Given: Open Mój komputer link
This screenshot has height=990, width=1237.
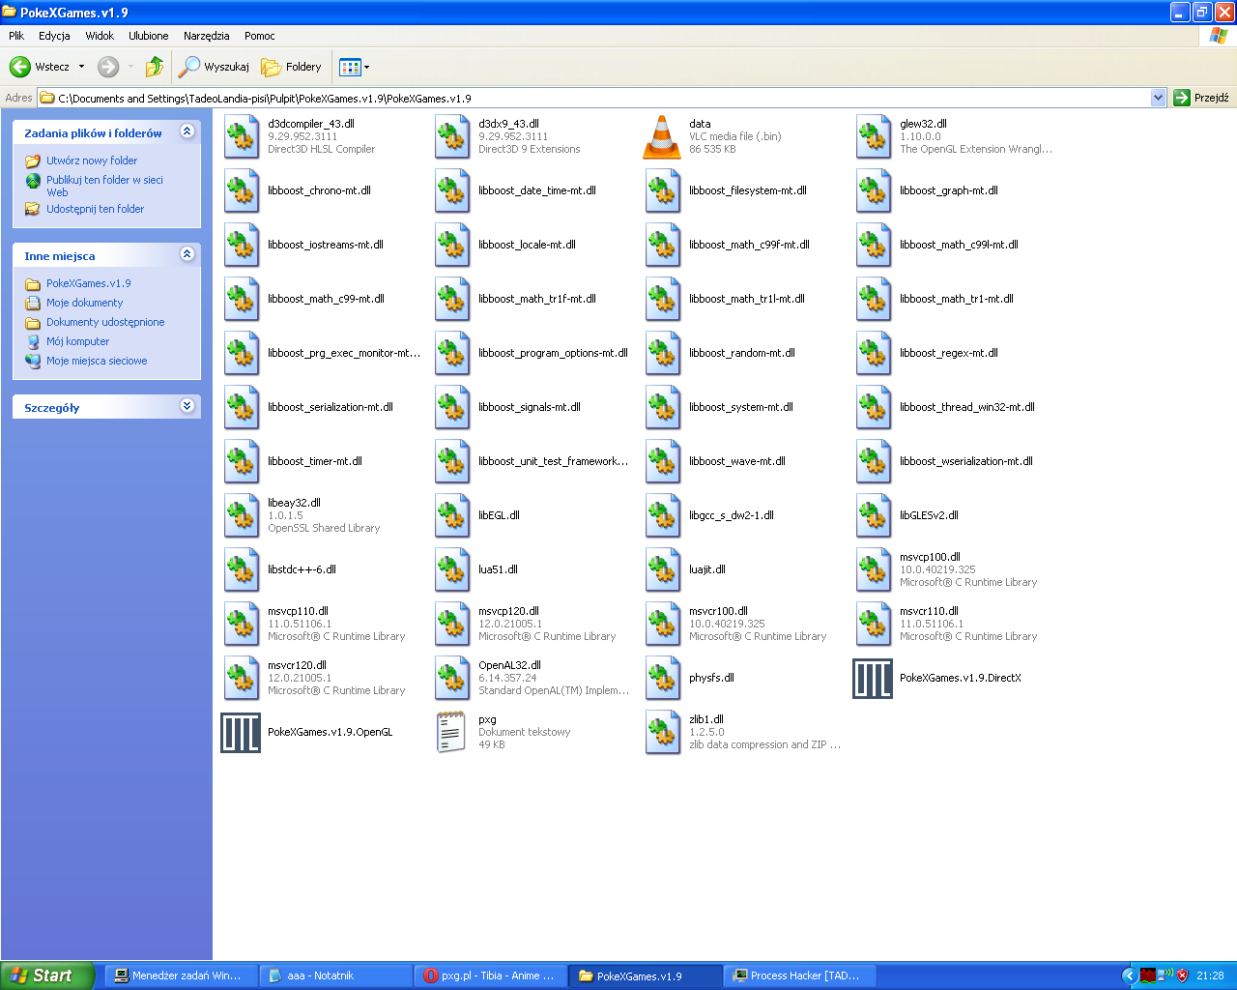Looking at the screenshot, I should click(78, 341).
